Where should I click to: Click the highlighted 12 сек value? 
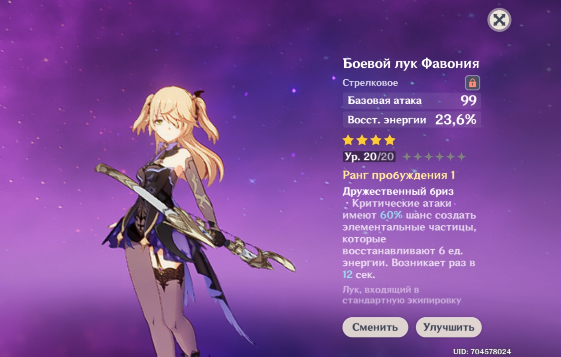click(359, 275)
